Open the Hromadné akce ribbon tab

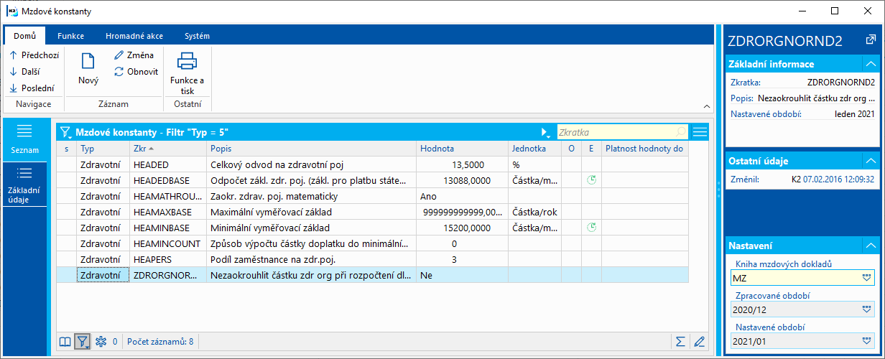pos(133,35)
